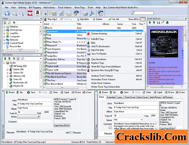Click the comment ellipsis button
Screen dimensions: 189x145
[110, 127]
